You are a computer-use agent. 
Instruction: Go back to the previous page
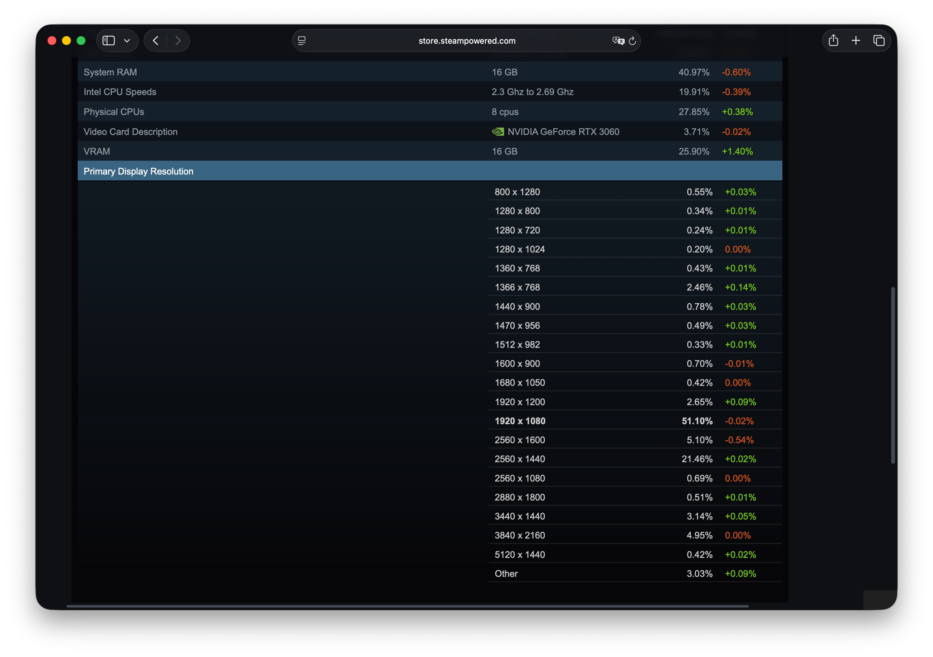156,41
